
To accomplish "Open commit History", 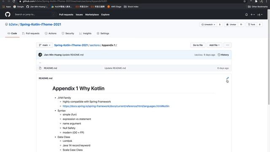I will click(x=223, y=55).
